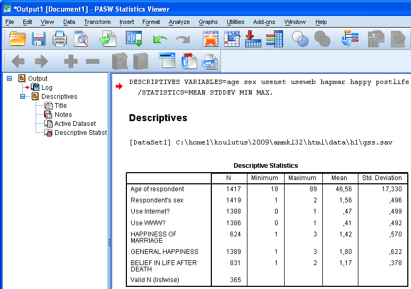
Task: Select Active Dataset item in outline
Action: pyautogui.click(x=75, y=124)
